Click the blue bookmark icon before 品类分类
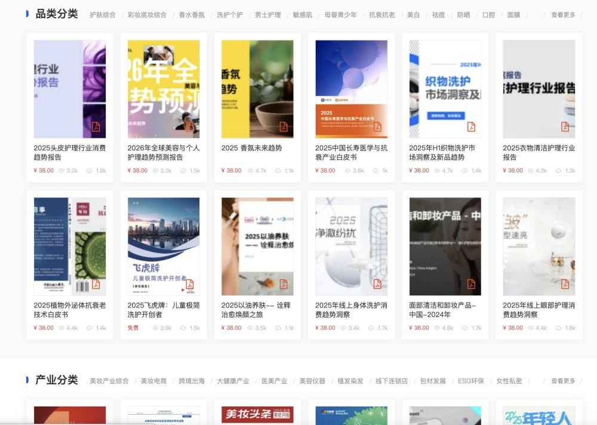 tap(26, 13)
